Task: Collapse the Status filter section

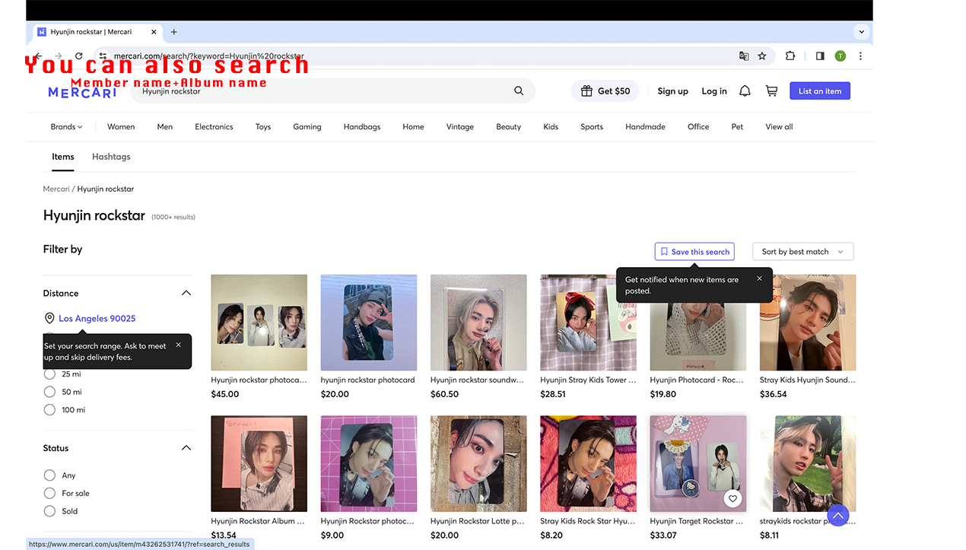Action: click(186, 448)
